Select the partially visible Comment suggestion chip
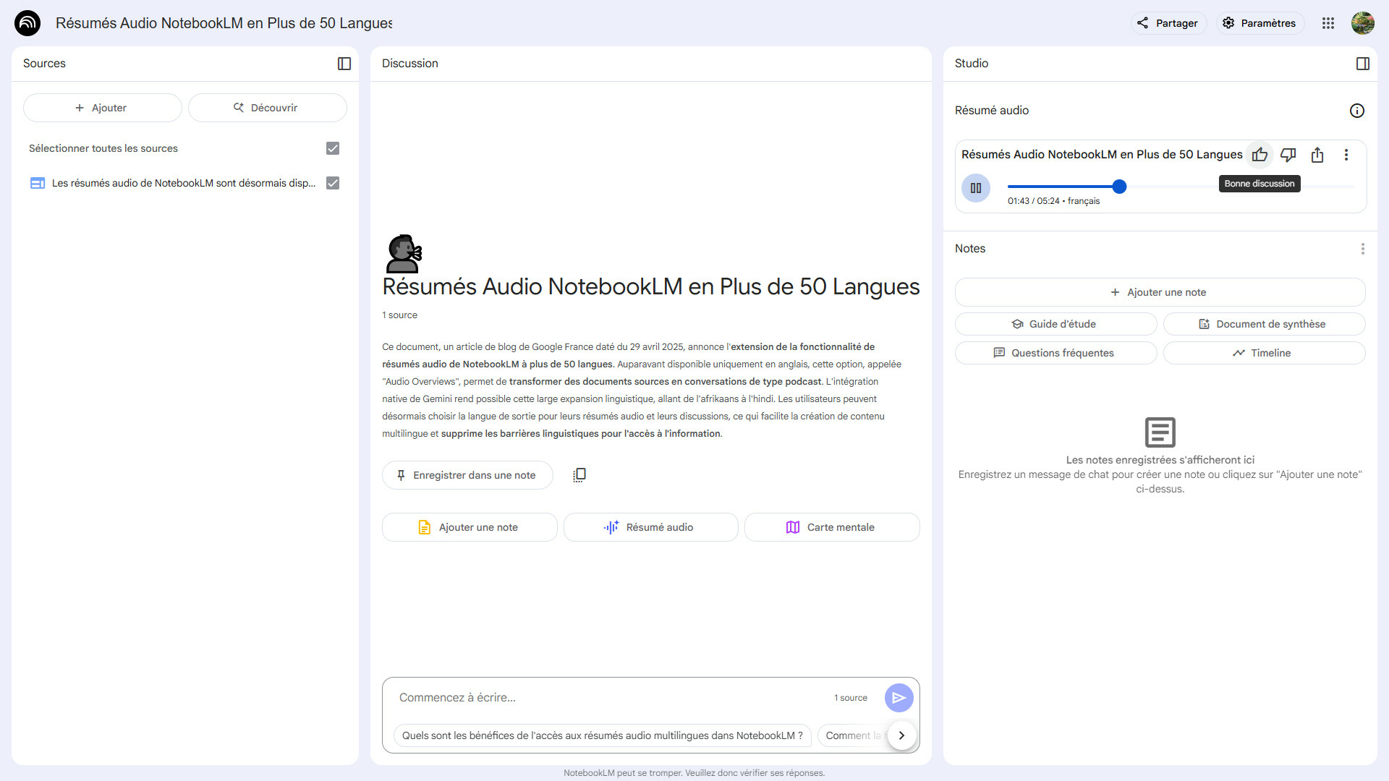 click(x=854, y=735)
